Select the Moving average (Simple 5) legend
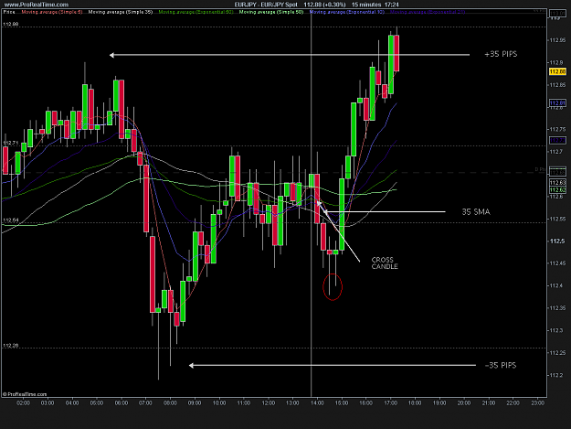Screen dimensions: 571x429 click(x=52, y=12)
